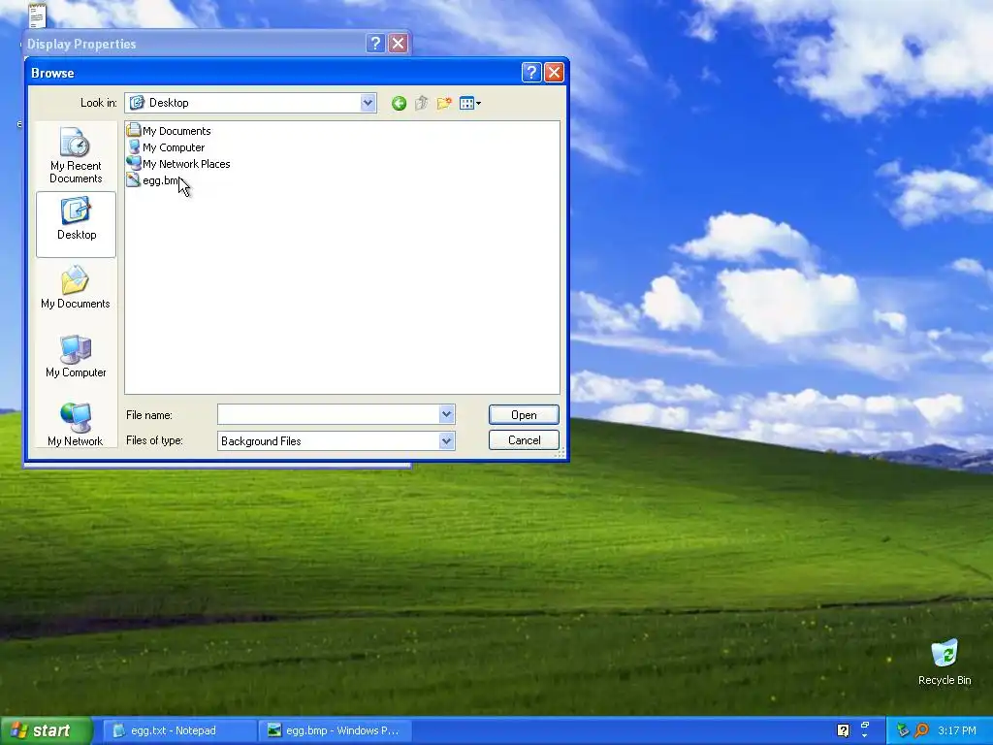Click the language bar restore icon
The image size is (993, 745).
tap(864, 726)
